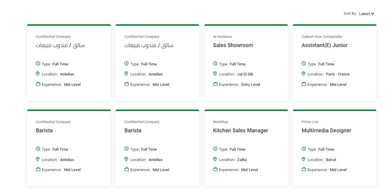
Task: Click briefcase icon in Assistant(E) Junior card
Action: (x=304, y=84)
